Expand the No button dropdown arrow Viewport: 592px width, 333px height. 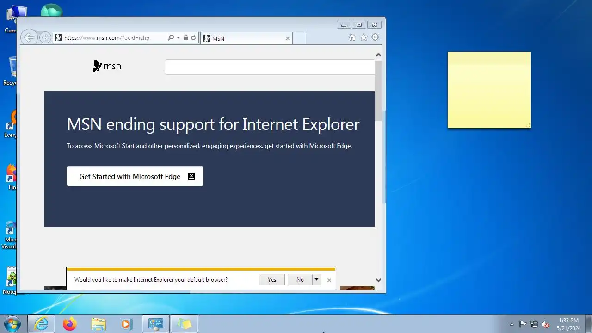pos(317,279)
